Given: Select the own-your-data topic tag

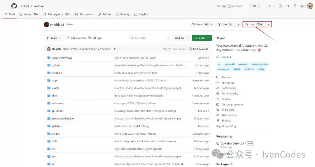Looking at the screenshot, I should [260, 64].
